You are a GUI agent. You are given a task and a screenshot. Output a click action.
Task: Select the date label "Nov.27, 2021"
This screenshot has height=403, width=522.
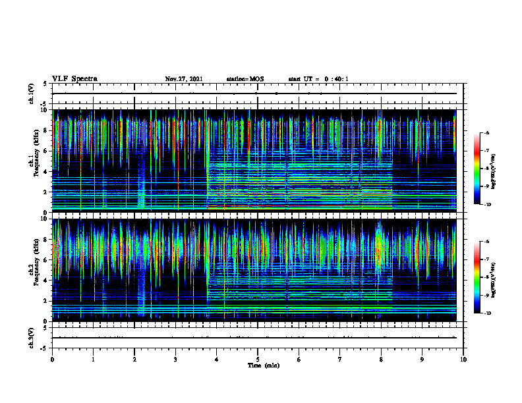coord(184,79)
